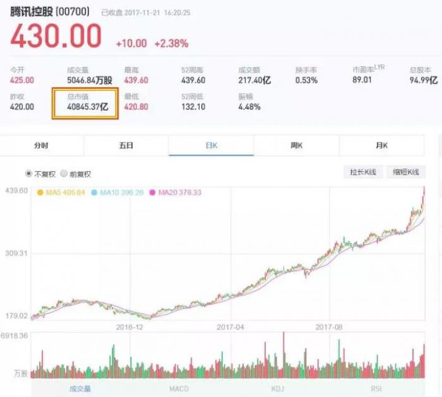Image resolution: width=442 pixels, height=397 pixels.
Task: Select the KDJ indicator tab
Action: tap(278, 388)
